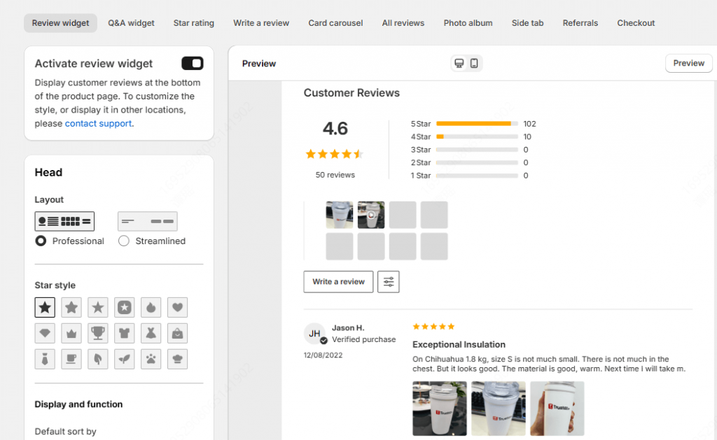Pick the shopping bag star style

pos(177,333)
